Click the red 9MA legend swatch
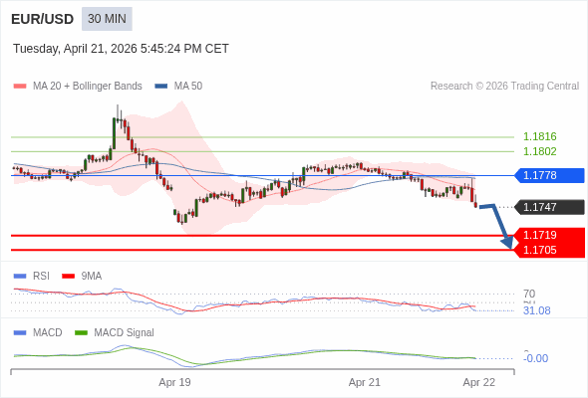The height and width of the screenshot is (398, 588). click(68, 277)
